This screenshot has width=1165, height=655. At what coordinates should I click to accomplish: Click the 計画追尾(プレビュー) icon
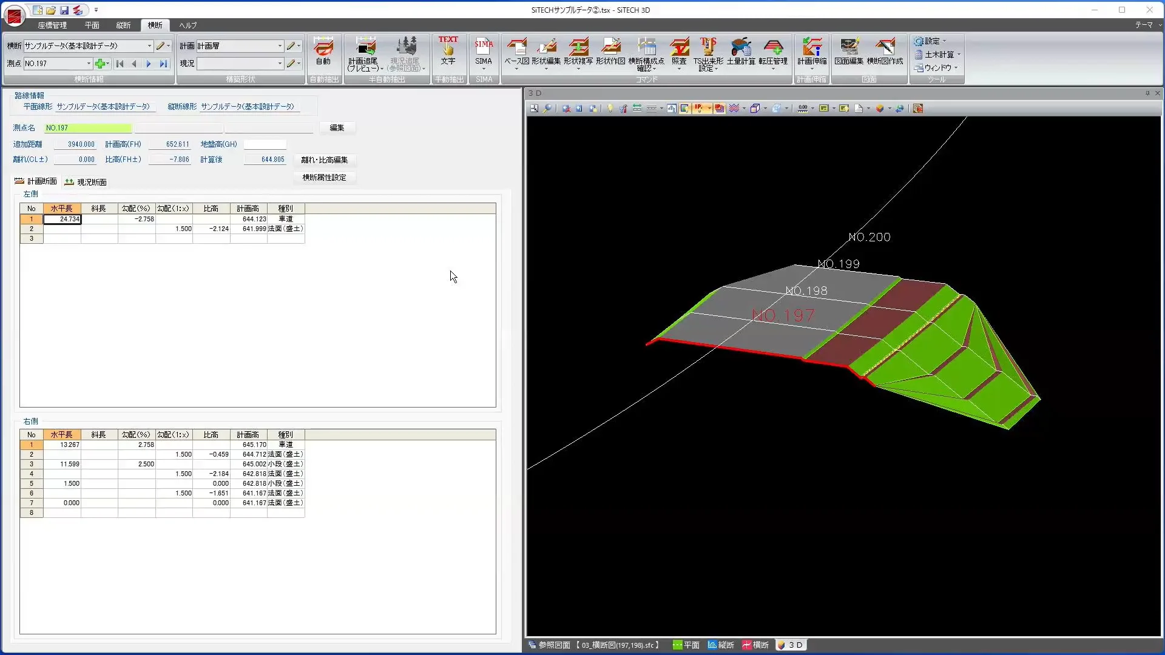click(365, 53)
